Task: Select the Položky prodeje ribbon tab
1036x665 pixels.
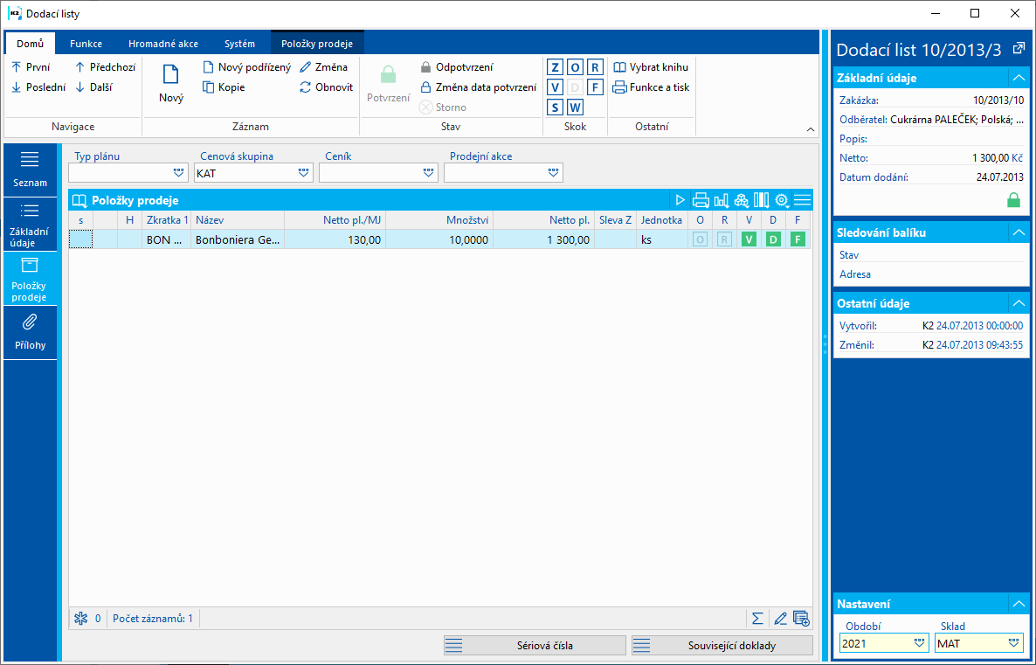Action: pyautogui.click(x=317, y=44)
